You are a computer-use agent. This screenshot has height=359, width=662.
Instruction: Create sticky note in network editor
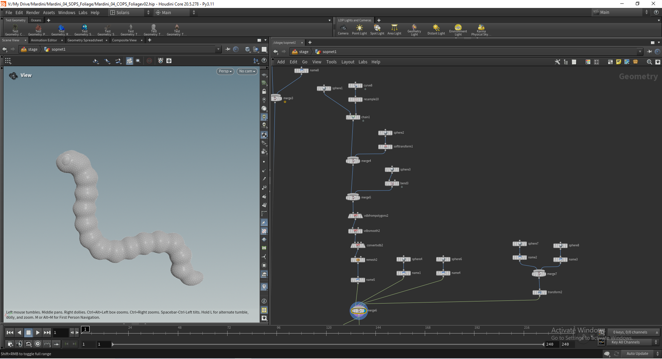click(x=619, y=62)
